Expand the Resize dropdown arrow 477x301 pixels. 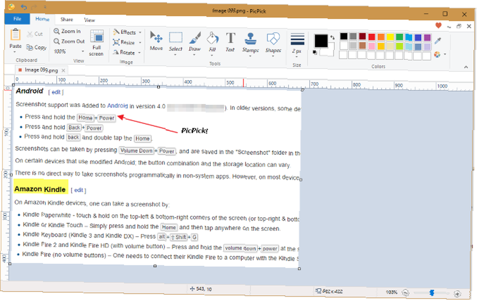[x=140, y=42]
